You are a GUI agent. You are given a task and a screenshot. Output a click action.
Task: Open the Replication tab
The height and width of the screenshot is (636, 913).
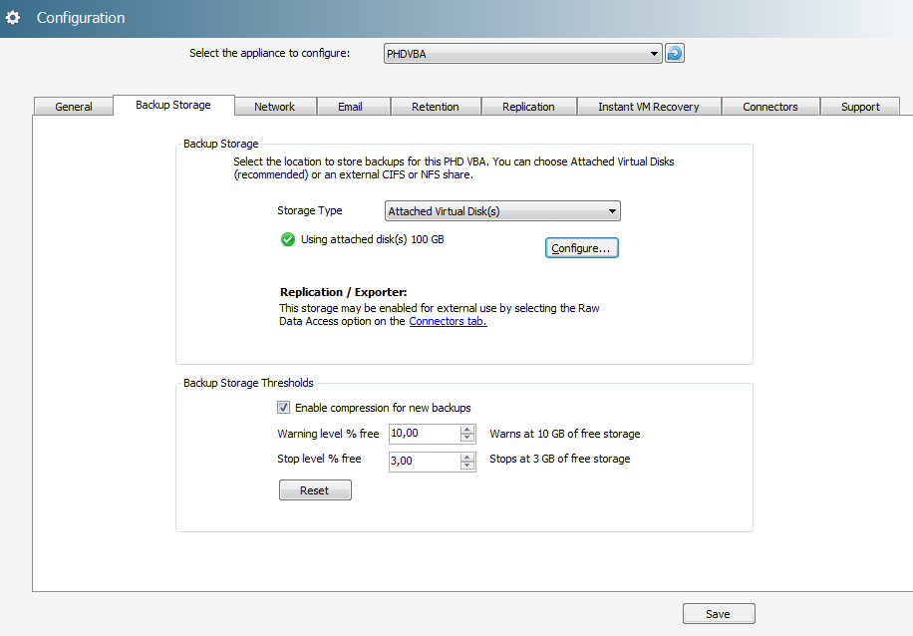[x=528, y=107]
